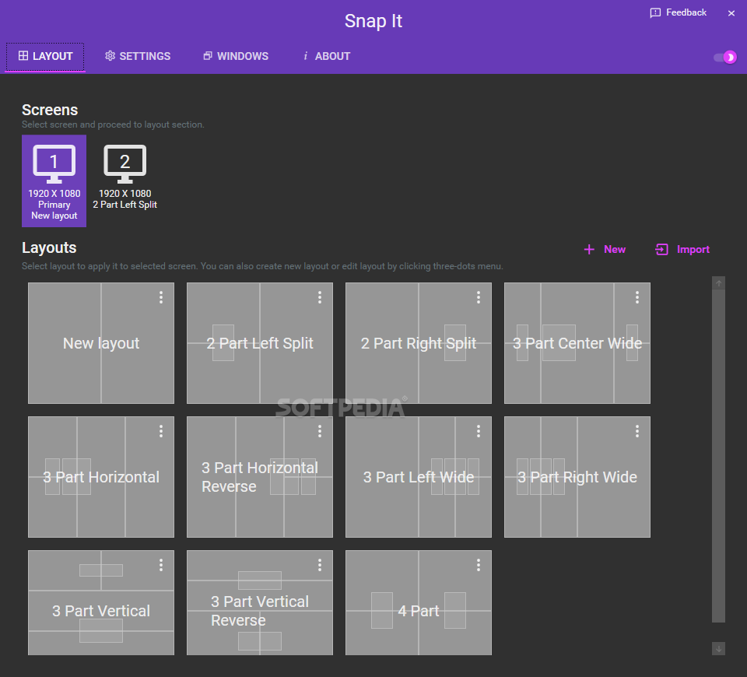The height and width of the screenshot is (677, 747).
Task: Apply 2 Part Left Split layout
Action: point(260,343)
